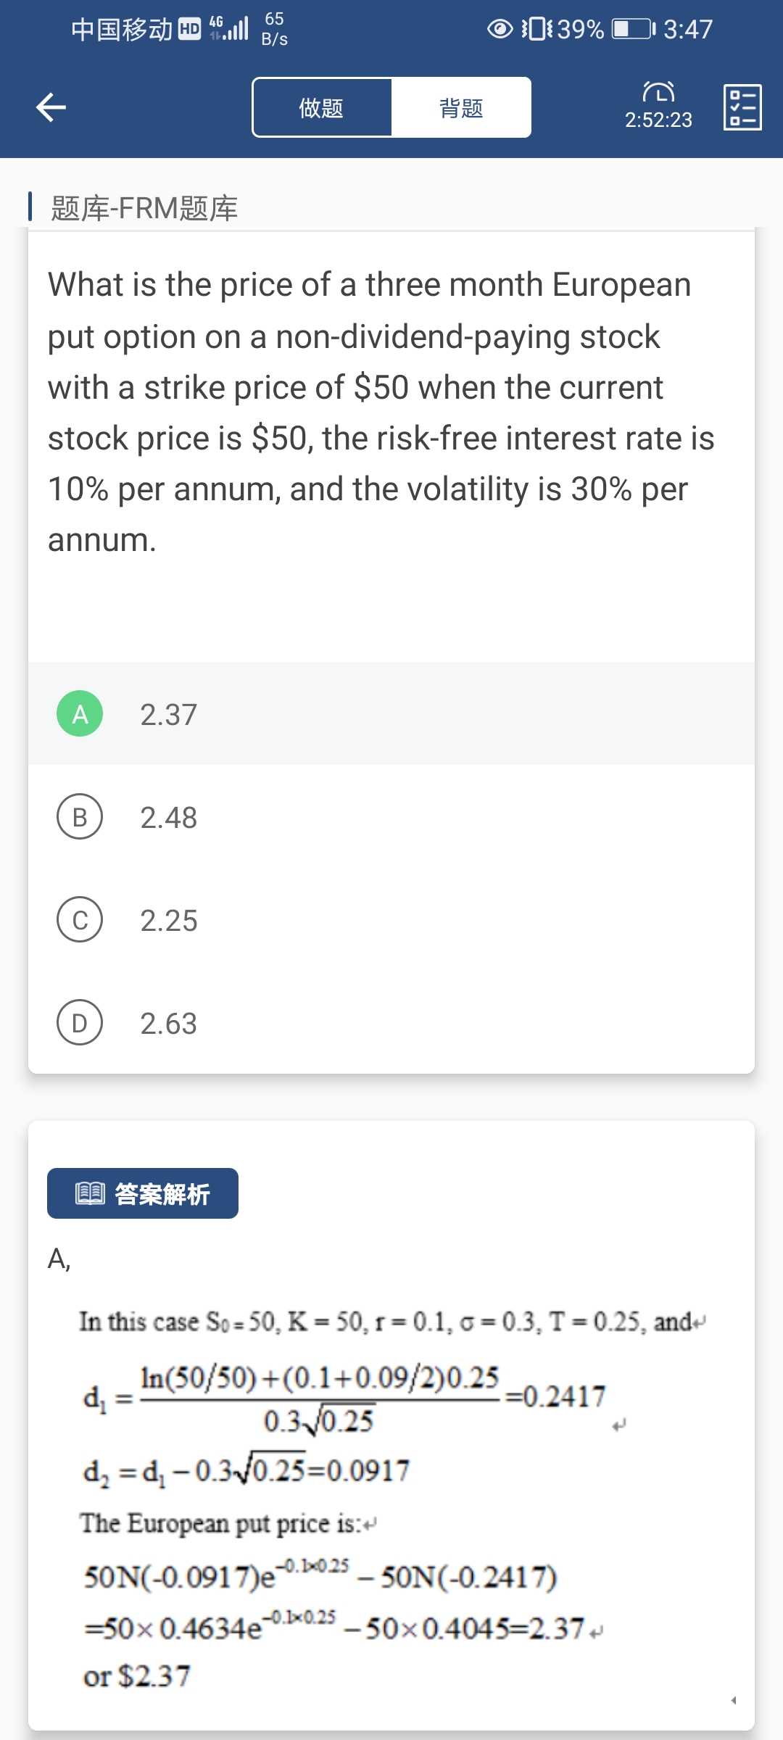Switch to the 做题 tab
The height and width of the screenshot is (1740, 783).
click(x=322, y=107)
